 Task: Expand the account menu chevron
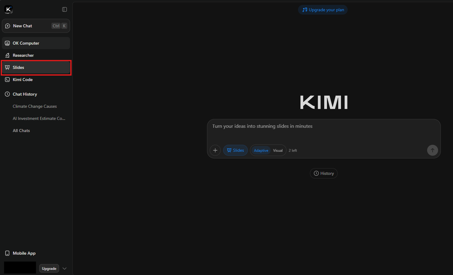(x=65, y=268)
